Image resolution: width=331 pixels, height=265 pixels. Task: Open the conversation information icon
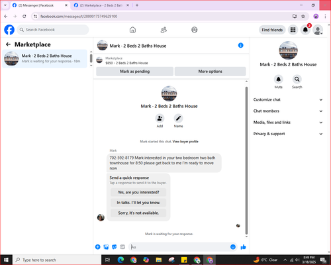241,45
